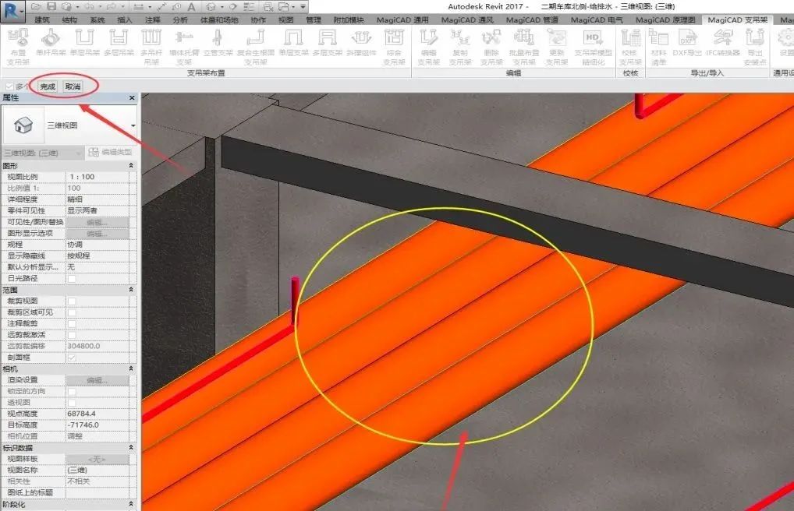Select the 布置支吊架 placement tool
Viewport: 794px width, 511px height.
pyautogui.click(x=17, y=43)
